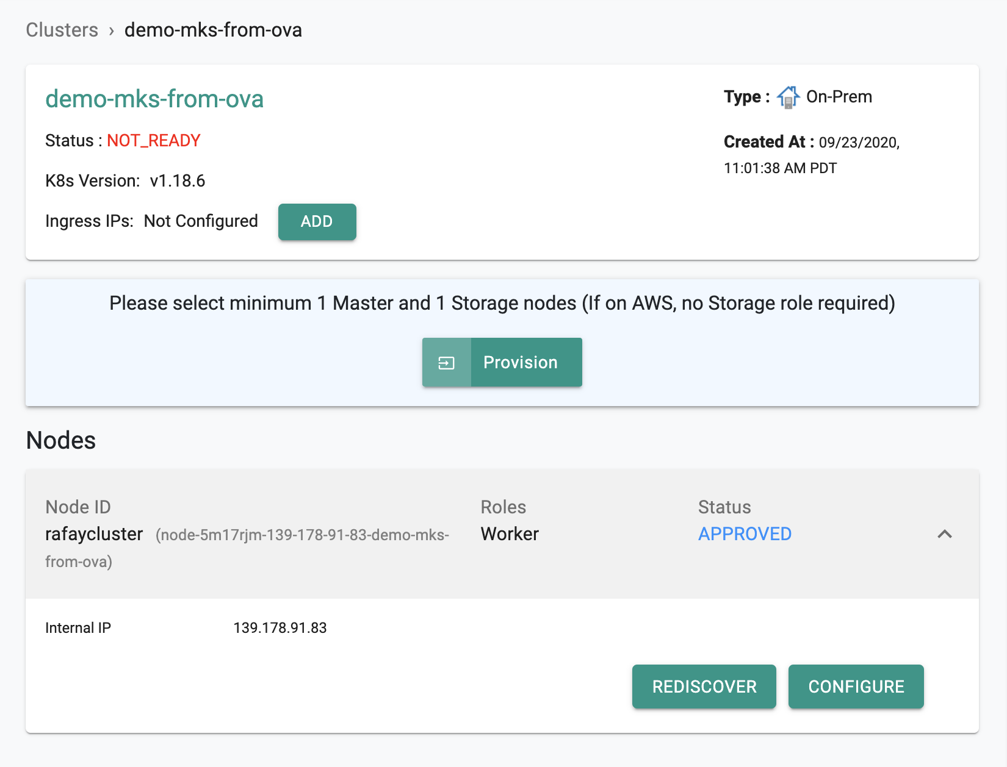Click the Roles column header
This screenshot has width=1007, height=767.
(503, 507)
